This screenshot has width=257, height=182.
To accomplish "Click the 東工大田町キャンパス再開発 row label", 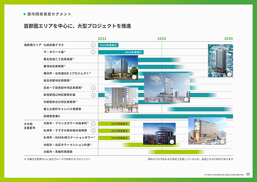I will (x=62, y=109).
